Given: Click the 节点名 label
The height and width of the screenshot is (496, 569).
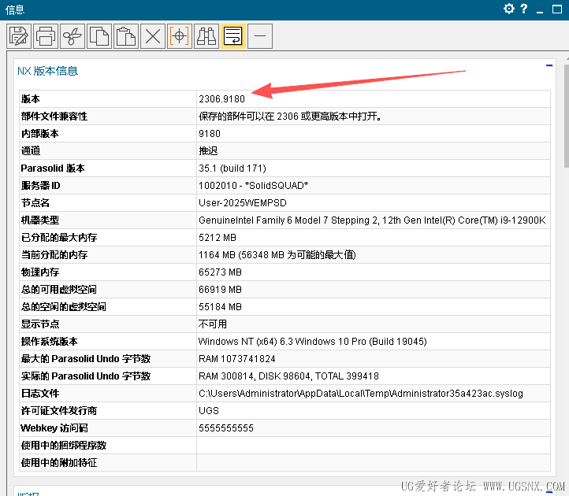Looking at the screenshot, I should tap(35, 202).
